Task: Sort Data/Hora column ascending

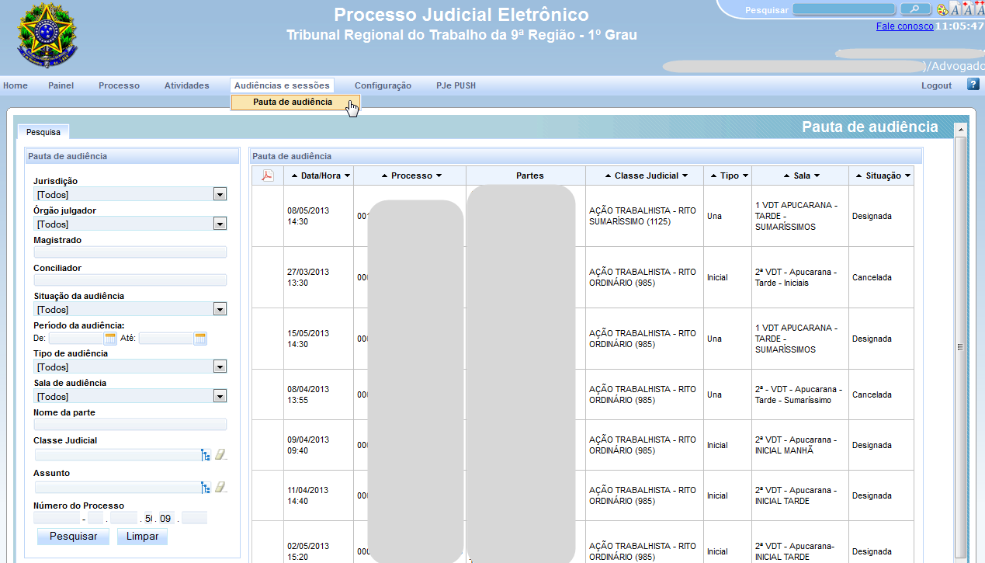Action: pyautogui.click(x=295, y=176)
